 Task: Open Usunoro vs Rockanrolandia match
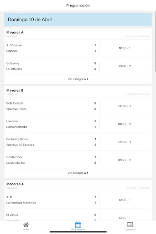pyautogui.click(x=78, y=124)
